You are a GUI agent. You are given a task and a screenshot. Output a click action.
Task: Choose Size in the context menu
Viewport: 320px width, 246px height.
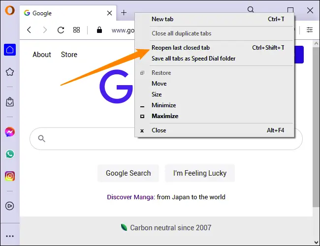click(215, 94)
